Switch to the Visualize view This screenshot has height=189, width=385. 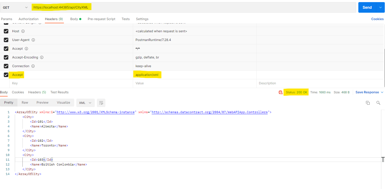(64, 103)
